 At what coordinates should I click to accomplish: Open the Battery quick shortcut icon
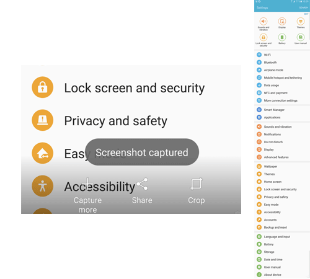(282, 37)
